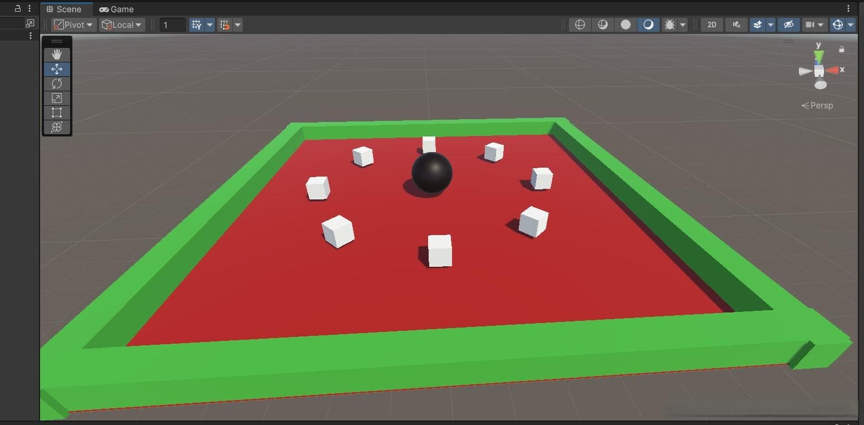Open the debug draw mode bug icon
Viewport: 864px width, 425px height.
(670, 25)
